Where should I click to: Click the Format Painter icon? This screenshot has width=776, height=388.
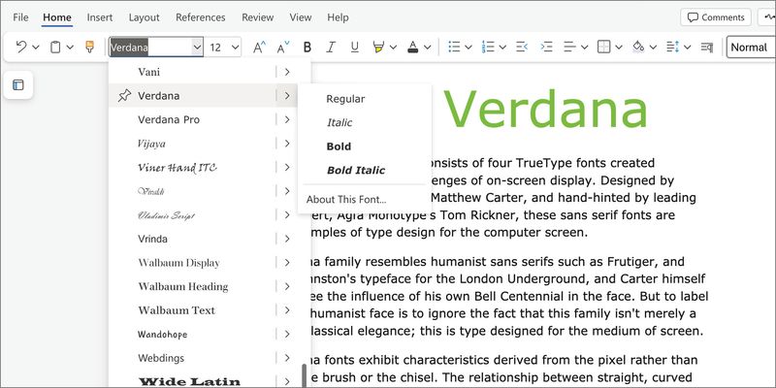pos(90,47)
